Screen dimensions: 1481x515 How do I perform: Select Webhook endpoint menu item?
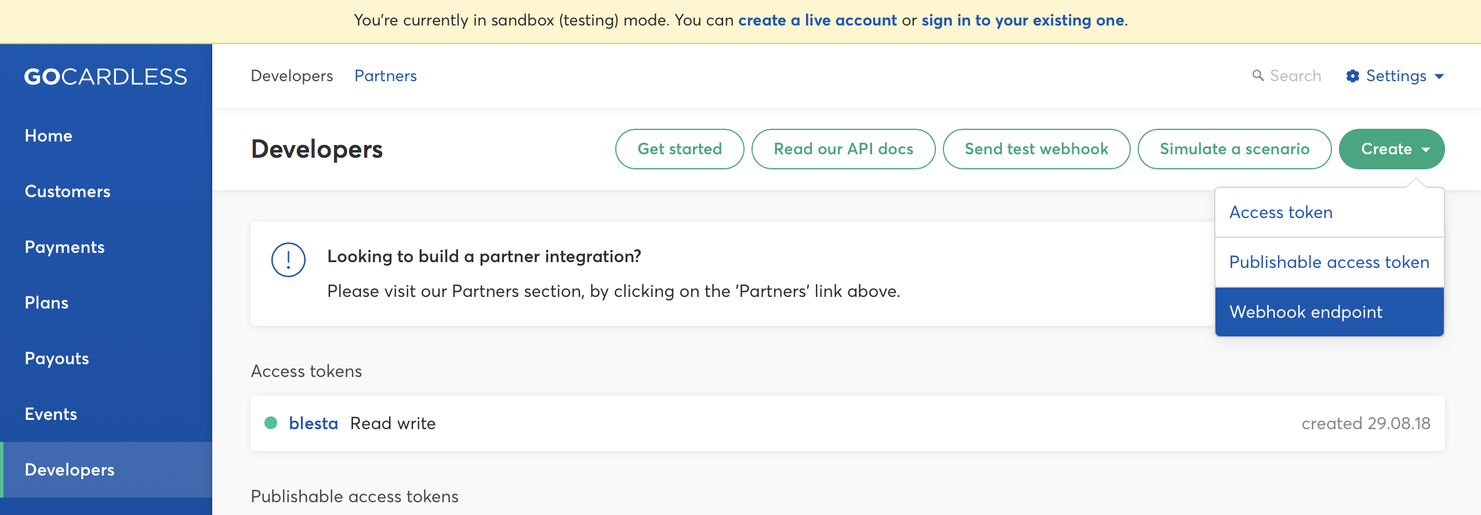click(x=1306, y=312)
